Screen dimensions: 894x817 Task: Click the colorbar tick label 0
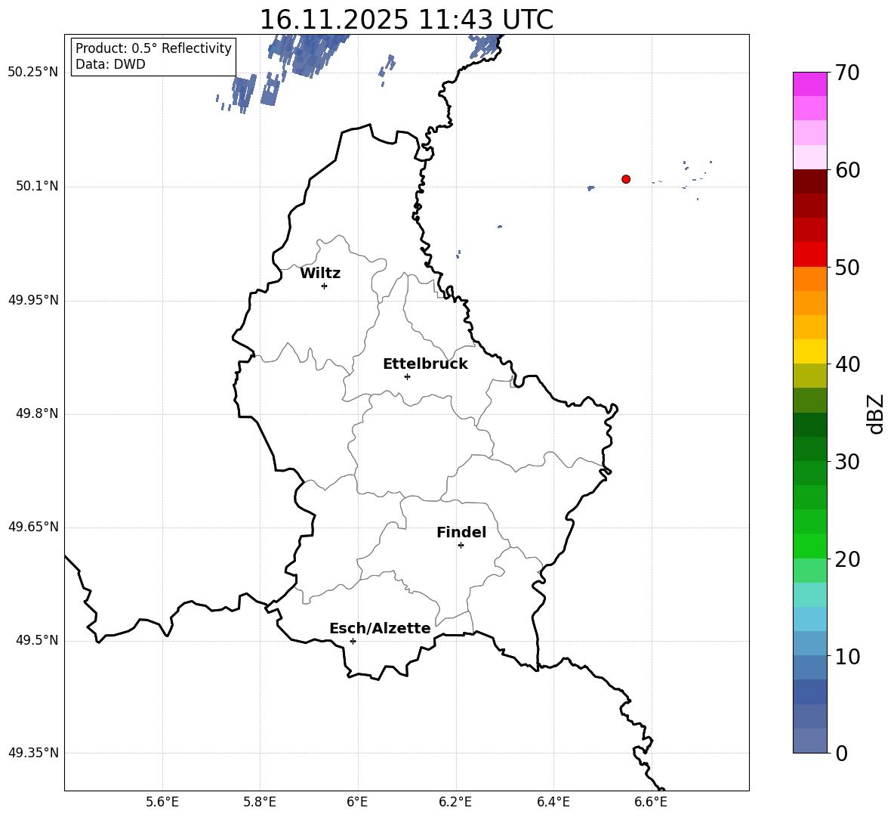point(842,753)
